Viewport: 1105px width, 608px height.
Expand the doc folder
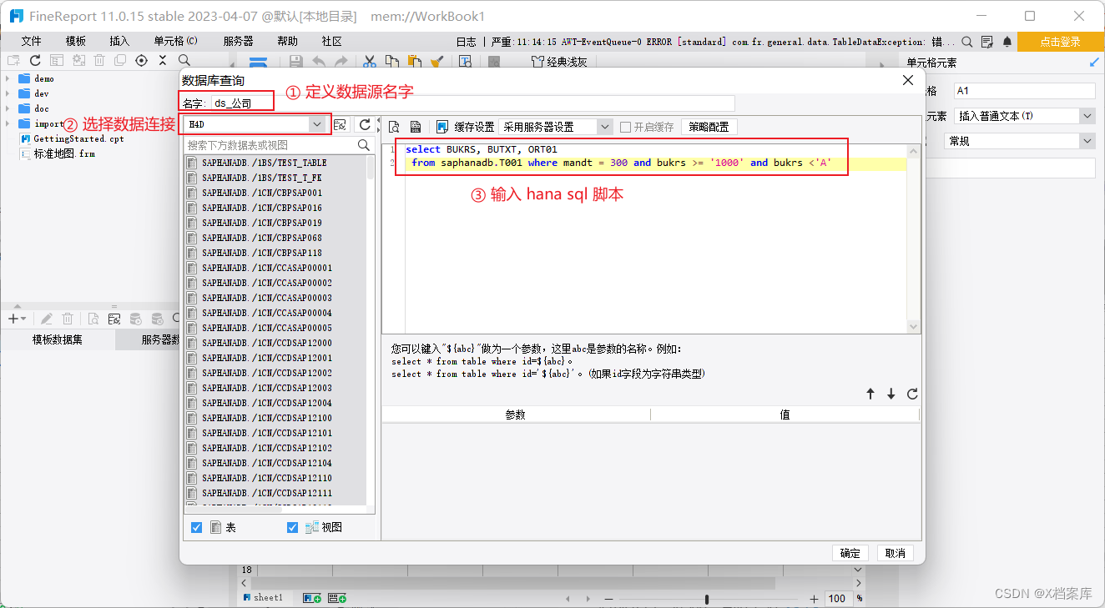click(x=8, y=108)
